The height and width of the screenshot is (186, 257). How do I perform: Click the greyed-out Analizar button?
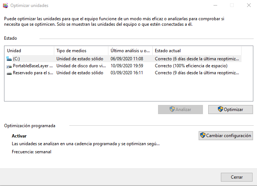180,110
